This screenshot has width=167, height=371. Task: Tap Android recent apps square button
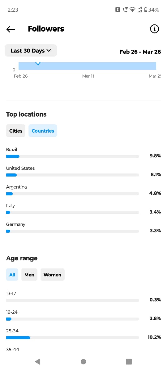click(x=129, y=361)
